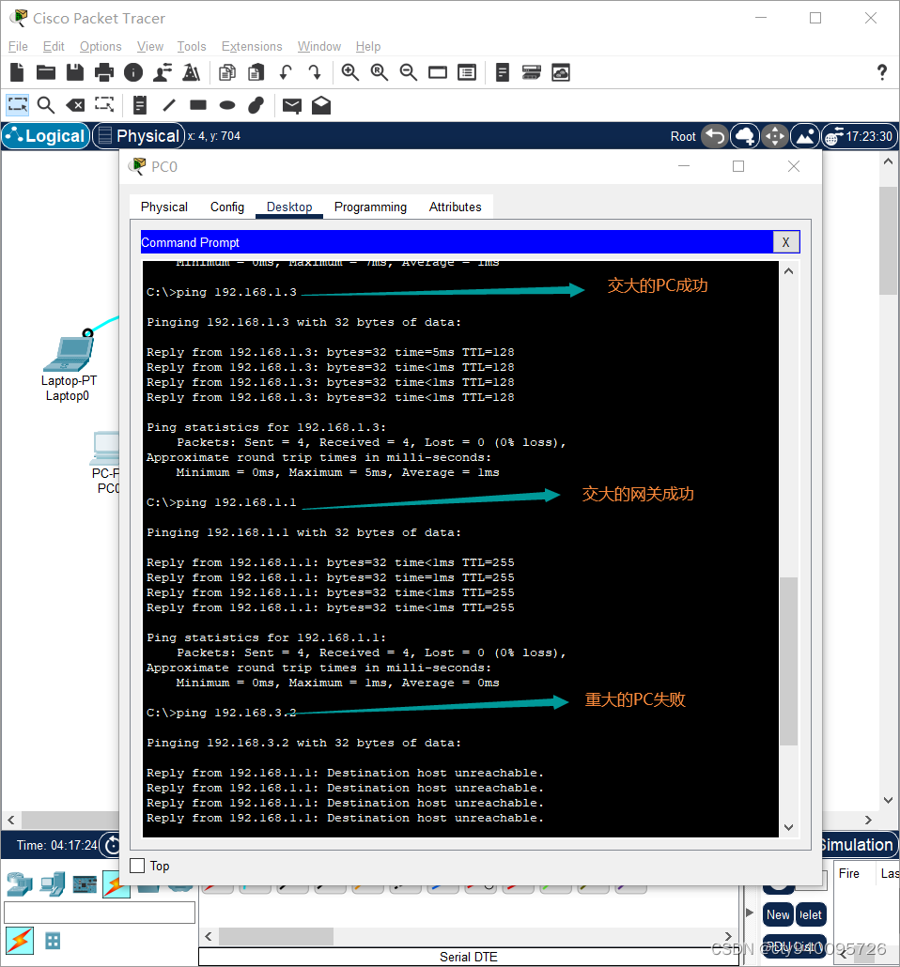The height and width of the screenshot is (967, 900).
Task: Click the Zoom Reset magnifier icon
Action: point(379,73)
